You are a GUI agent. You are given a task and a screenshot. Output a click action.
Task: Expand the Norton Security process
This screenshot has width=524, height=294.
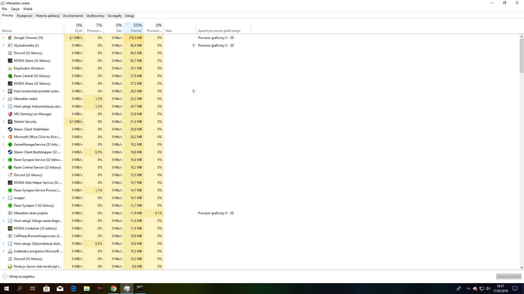pyautogui.click(x=3, y=122)
